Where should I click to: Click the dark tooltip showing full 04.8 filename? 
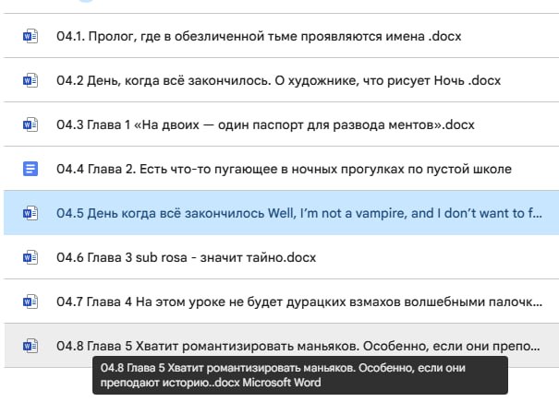click(x=300, y=375)
